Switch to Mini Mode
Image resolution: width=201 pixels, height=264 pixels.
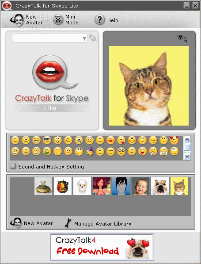[66, 20]
